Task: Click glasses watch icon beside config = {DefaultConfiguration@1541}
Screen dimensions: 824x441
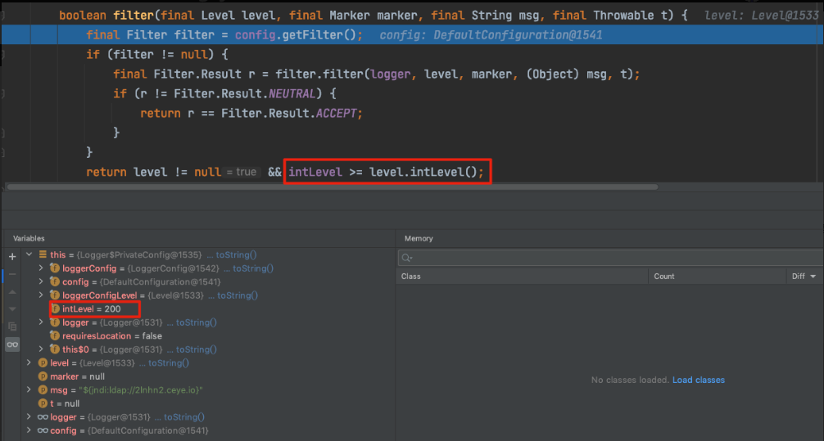Action: click(43, 430)
